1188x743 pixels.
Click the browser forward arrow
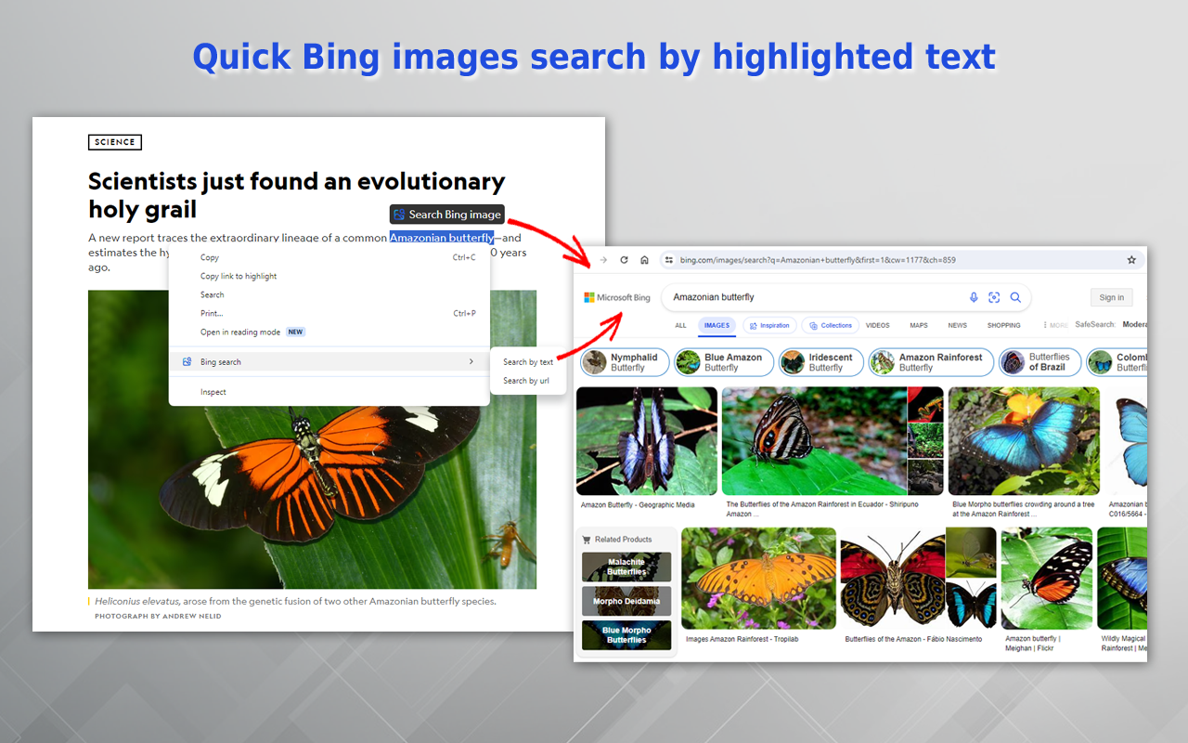tap(603, 260)
